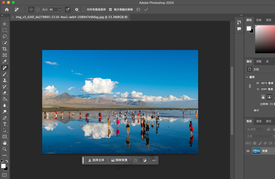Switch to the 色板 tab
This screenshot has width=275, height=179.
[x=259, y=20]
